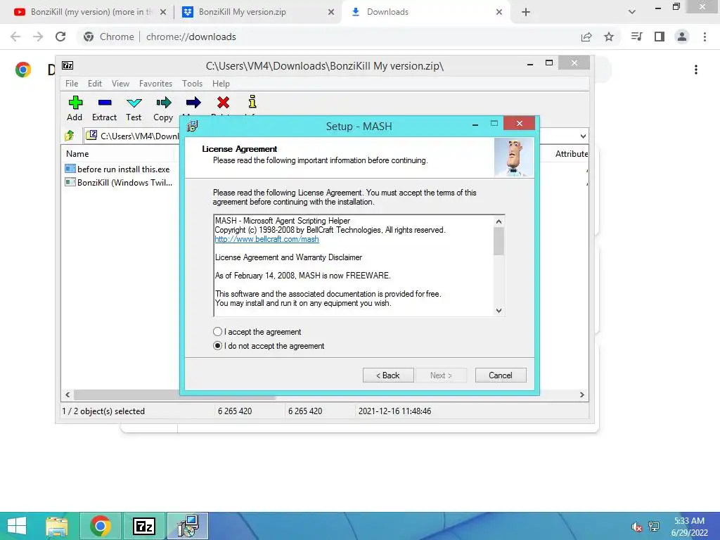Select the 'BonziKill (Windows Twil...' file
The image size is (720, 540).
point(120,182)
